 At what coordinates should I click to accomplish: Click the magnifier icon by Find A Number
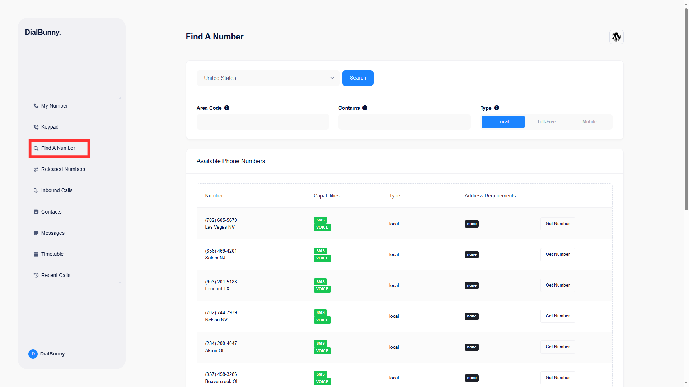[36, 148]
